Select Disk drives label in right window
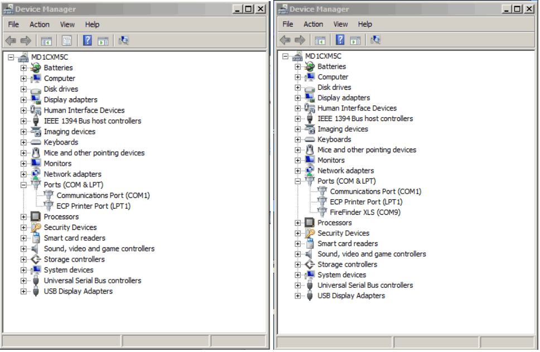 [334, 88]
